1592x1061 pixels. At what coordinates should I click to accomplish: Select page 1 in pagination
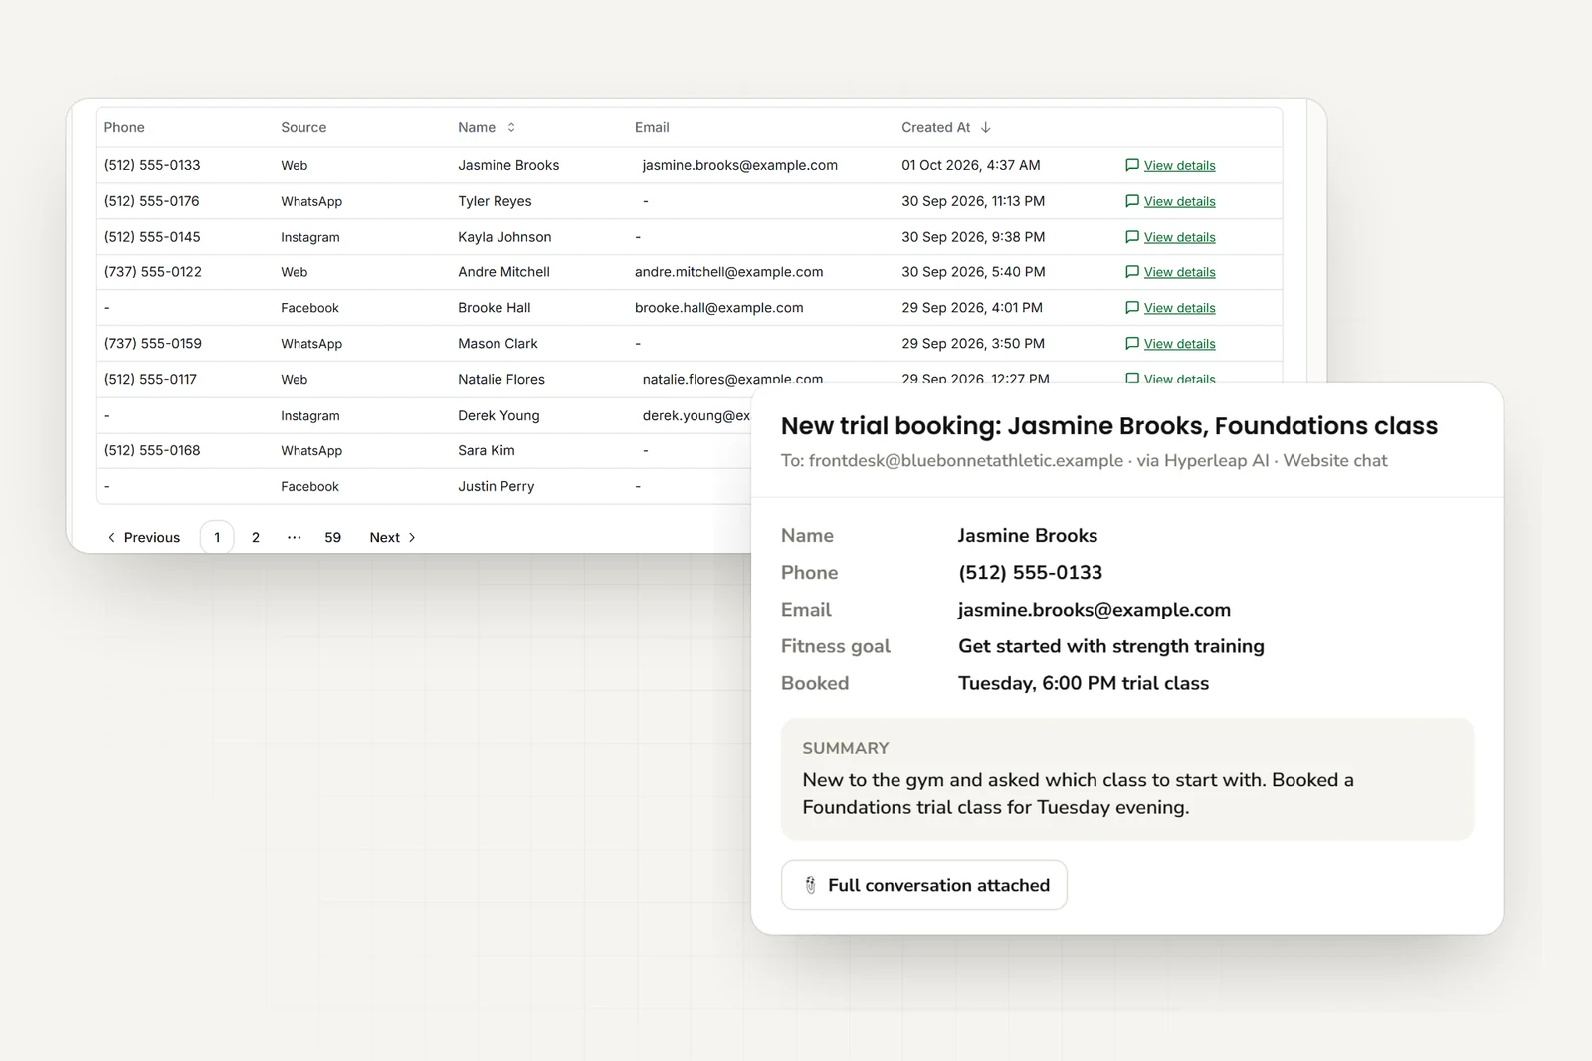tap(217, 537)
